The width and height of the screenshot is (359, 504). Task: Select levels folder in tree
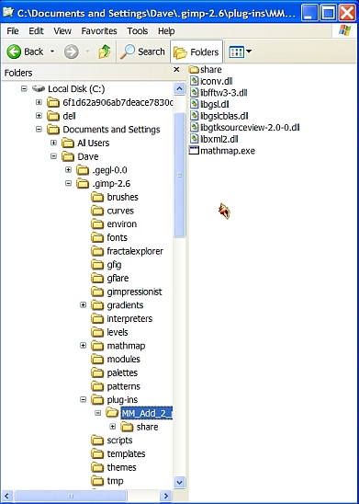[x=110, y=332]
